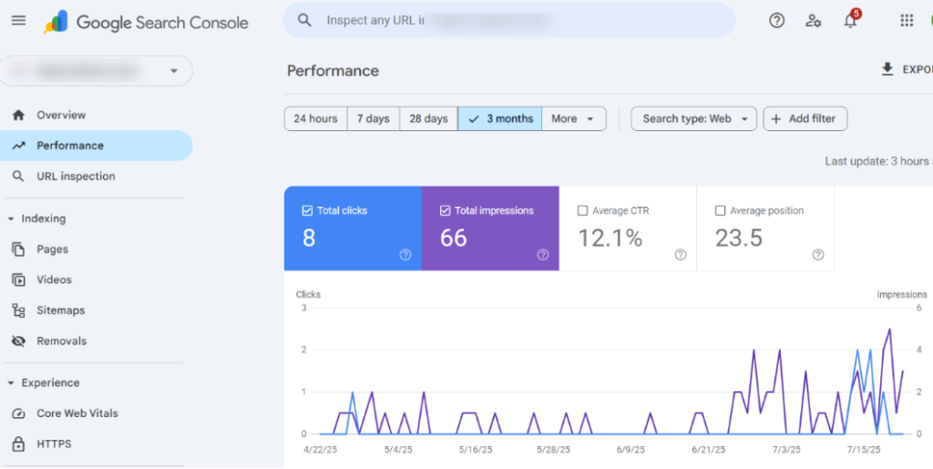Click the Pages icon in sidebar
The height and width of the screenshot is (469, 933).
tap(18, 249)
